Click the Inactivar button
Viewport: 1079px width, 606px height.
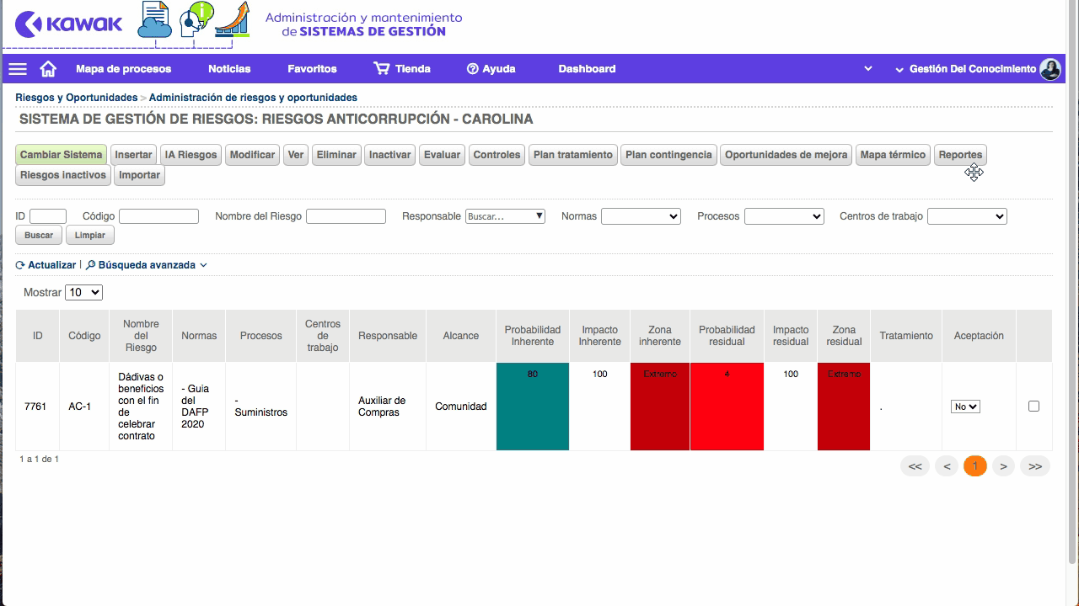pos(390,155)
